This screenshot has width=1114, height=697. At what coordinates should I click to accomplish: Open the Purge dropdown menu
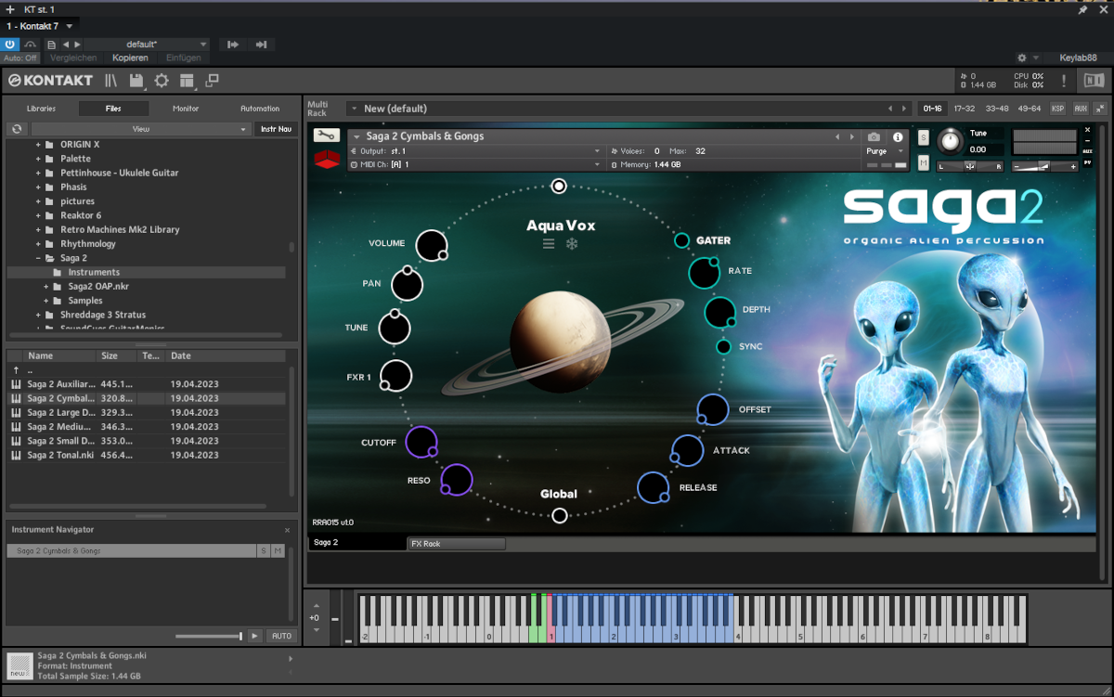[885, 150]
